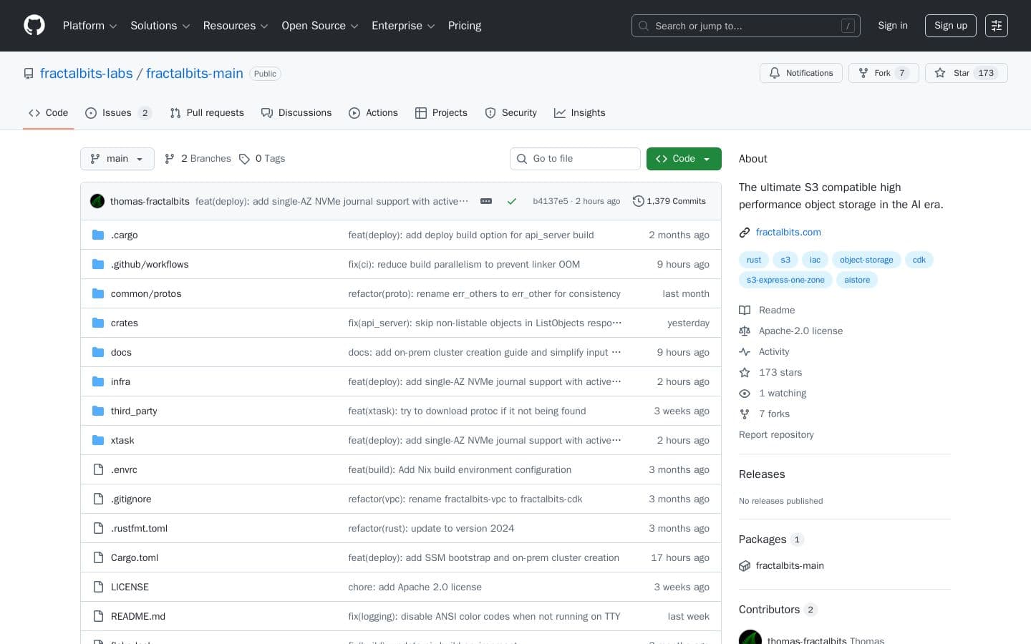Click the star icon beside 173 stars
The height and width of the screenshot is (644, 1031).
pos(745,373)
